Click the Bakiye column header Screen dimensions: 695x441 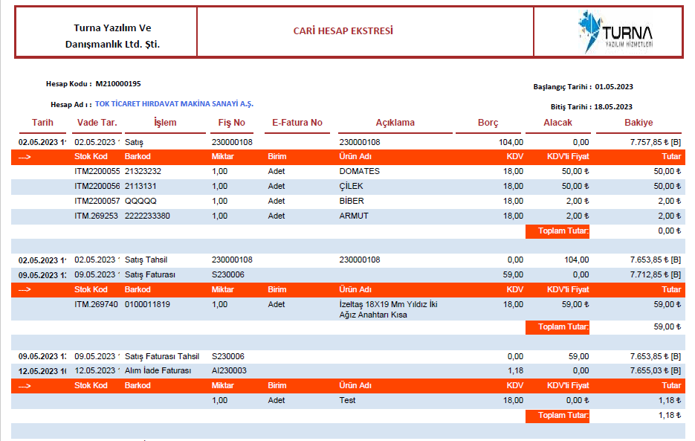[639, 123]
